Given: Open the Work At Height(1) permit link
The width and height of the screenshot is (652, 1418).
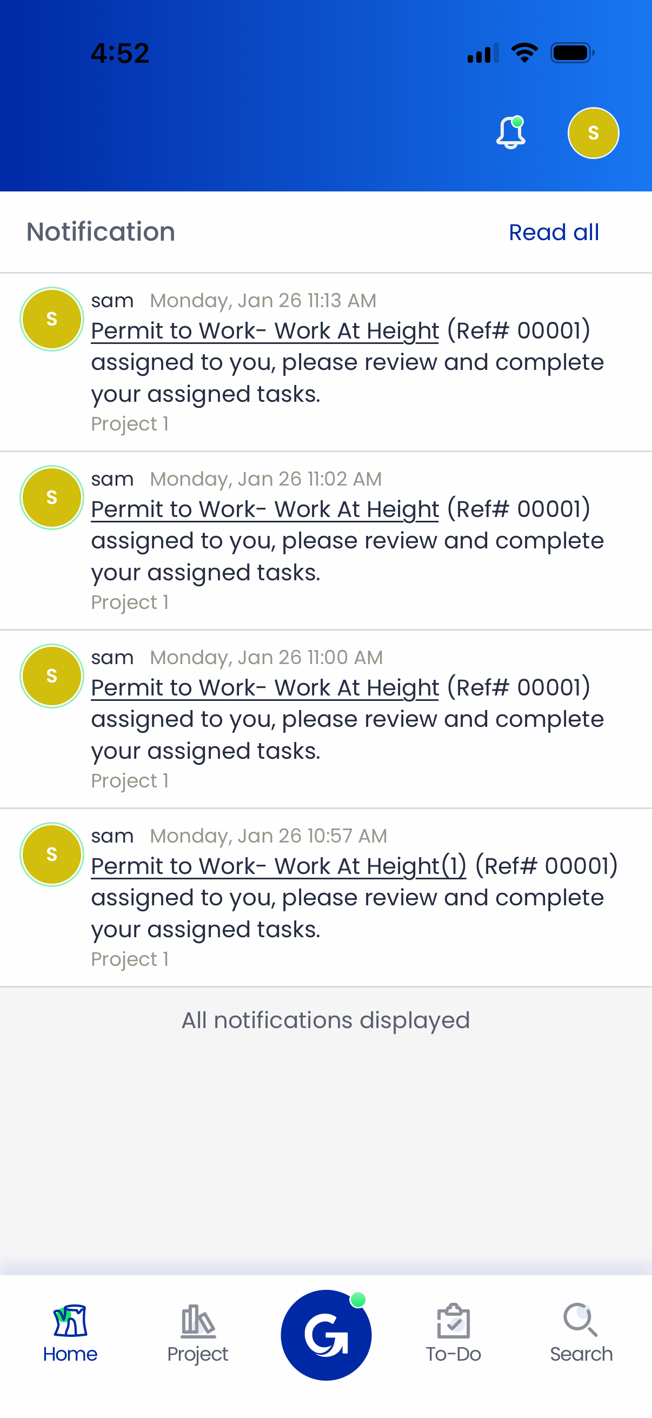Looking at the screenshot, I should point(278,866).
